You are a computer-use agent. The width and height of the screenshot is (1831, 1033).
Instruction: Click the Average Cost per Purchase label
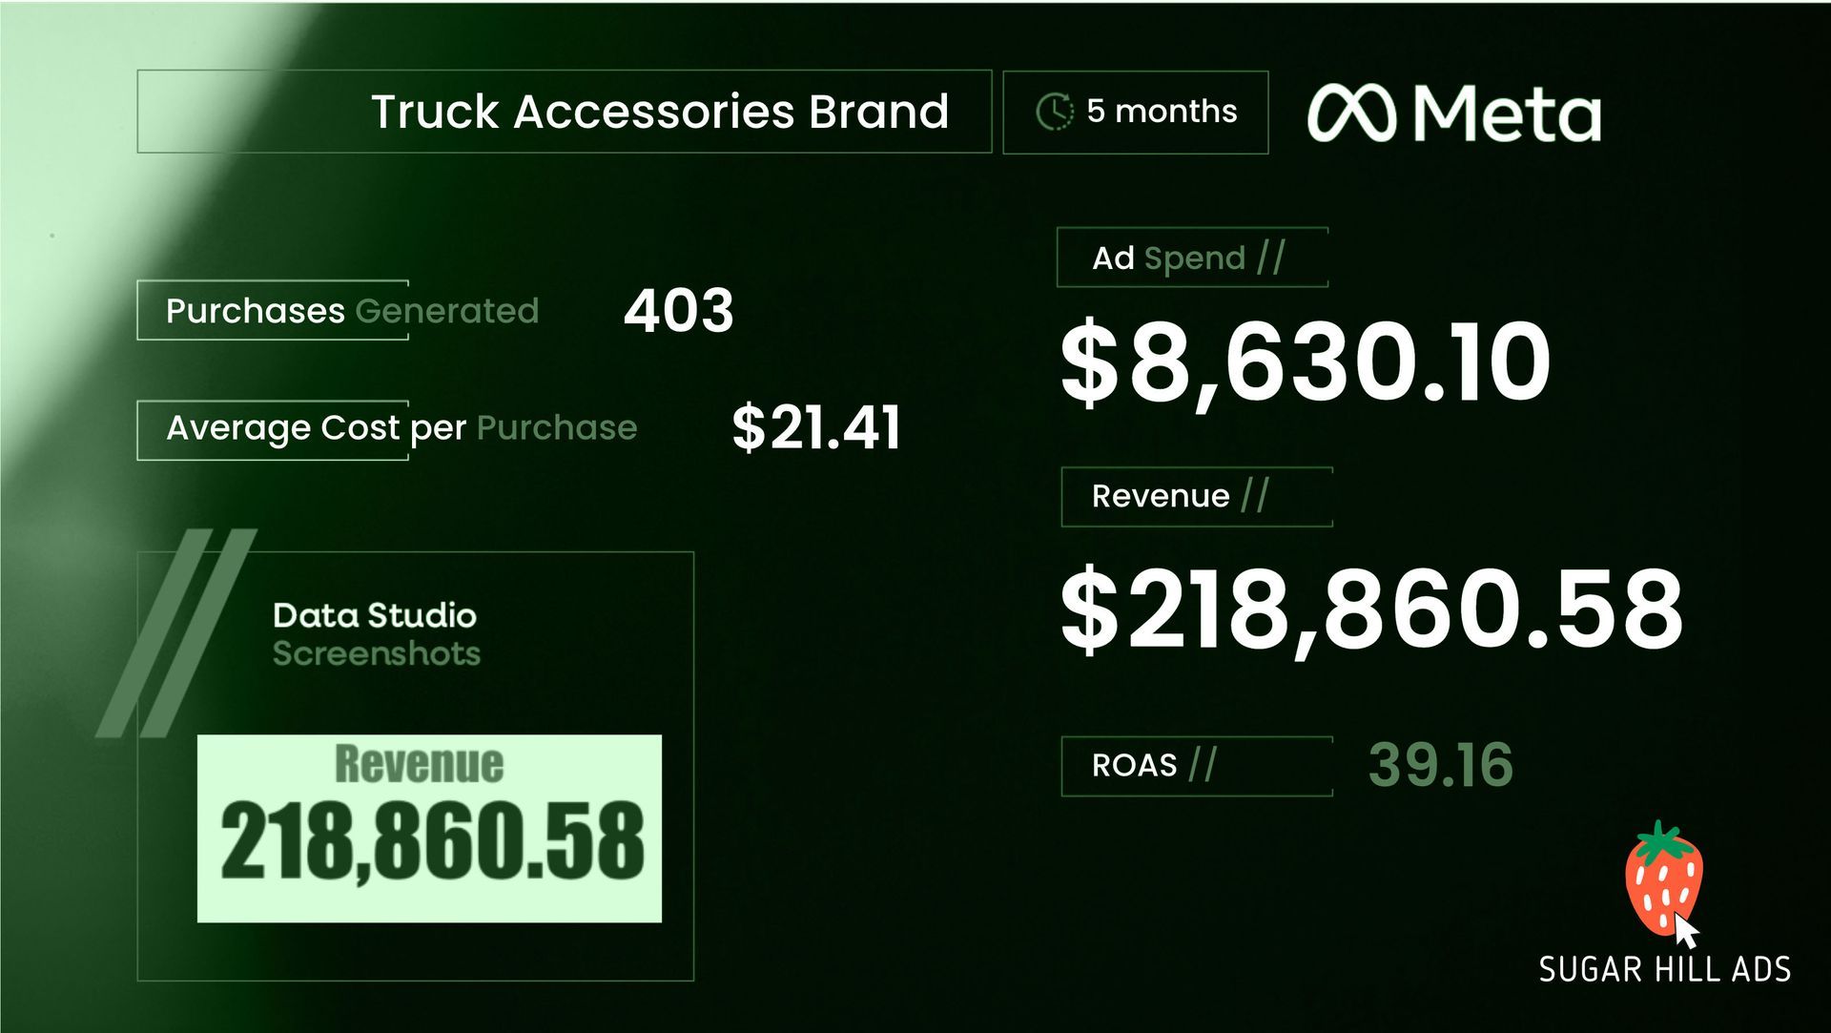pyautogui.click(x=401, y=428)
